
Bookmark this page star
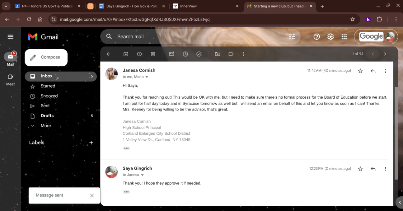pyautogui.click(x=353, y=19)
